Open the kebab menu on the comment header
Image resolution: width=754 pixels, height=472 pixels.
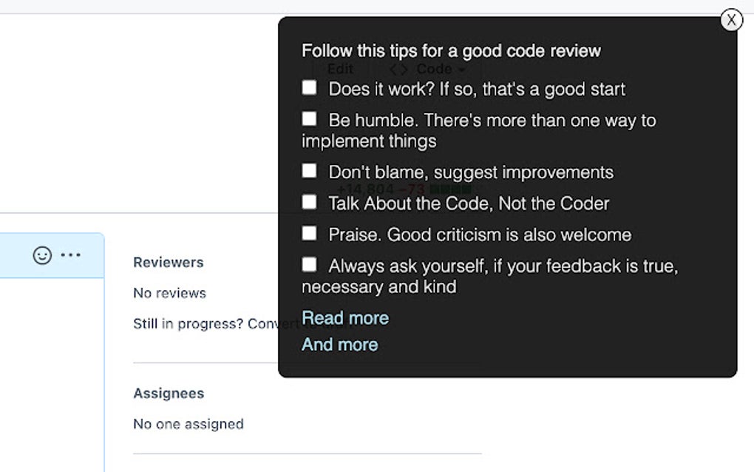pyautogui.click(x=72, y=254)
